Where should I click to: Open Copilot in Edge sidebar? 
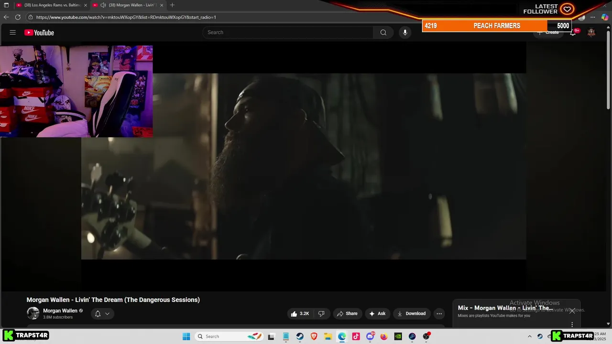coord(605,17)
